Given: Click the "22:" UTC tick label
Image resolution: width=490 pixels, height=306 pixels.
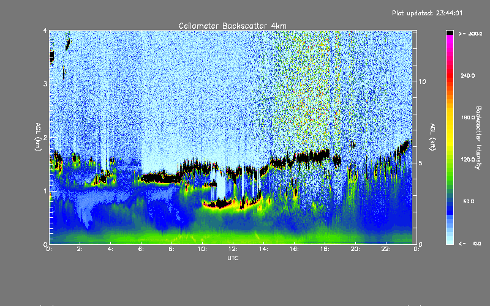Looking at the screenshot, I should click(x=386, y=249).
